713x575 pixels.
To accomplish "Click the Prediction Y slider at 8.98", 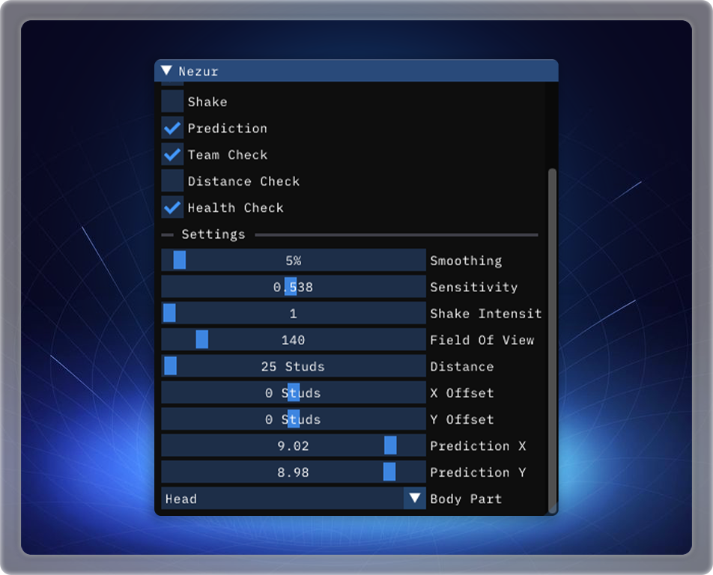I will tap(293, 472).
